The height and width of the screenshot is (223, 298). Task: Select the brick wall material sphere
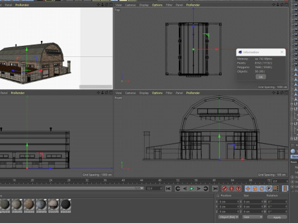pos(29,204)
